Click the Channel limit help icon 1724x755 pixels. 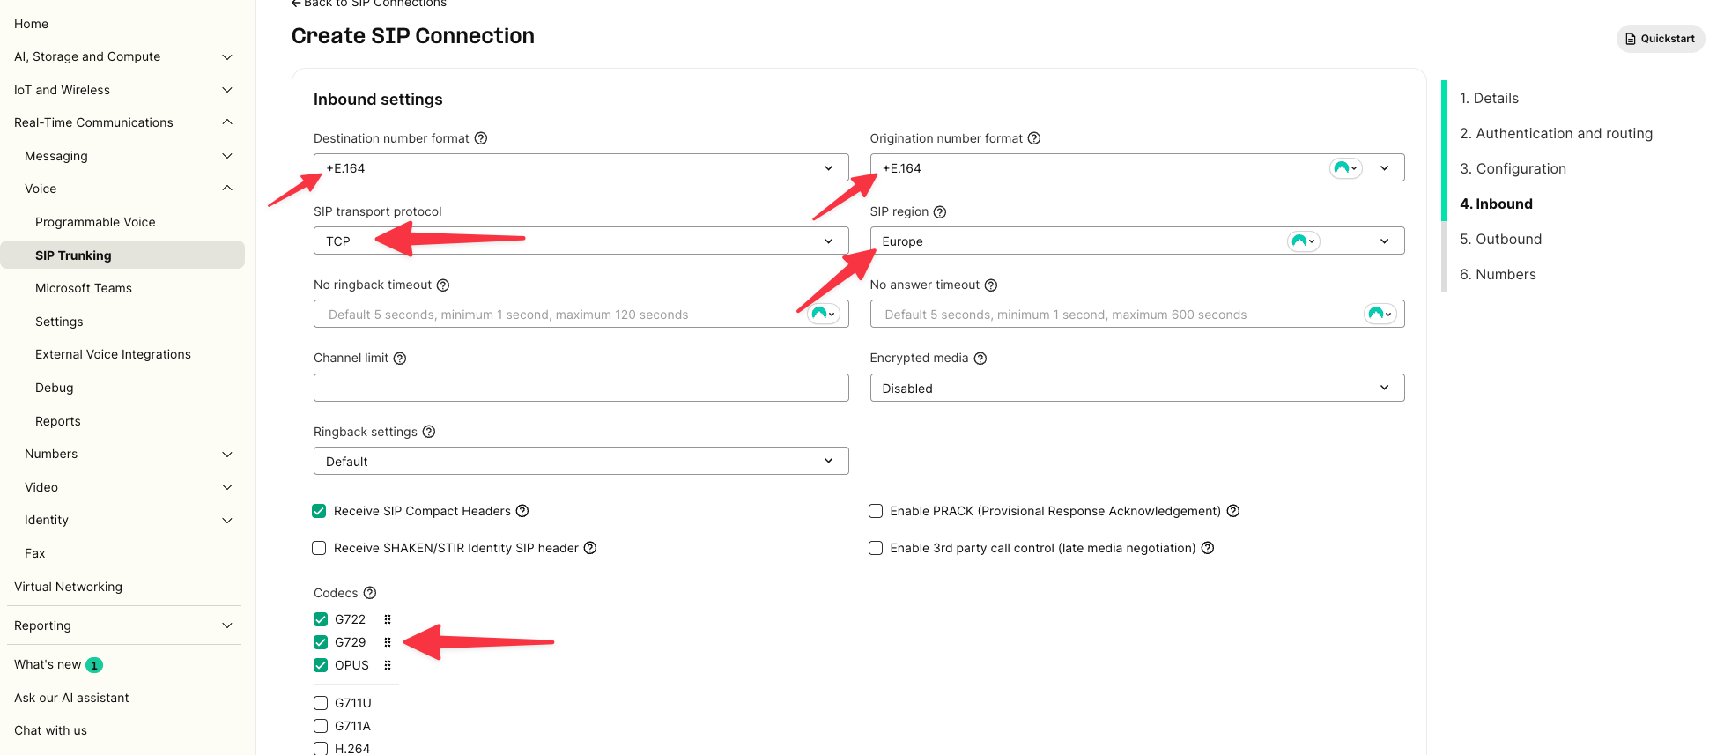[400, 359]
